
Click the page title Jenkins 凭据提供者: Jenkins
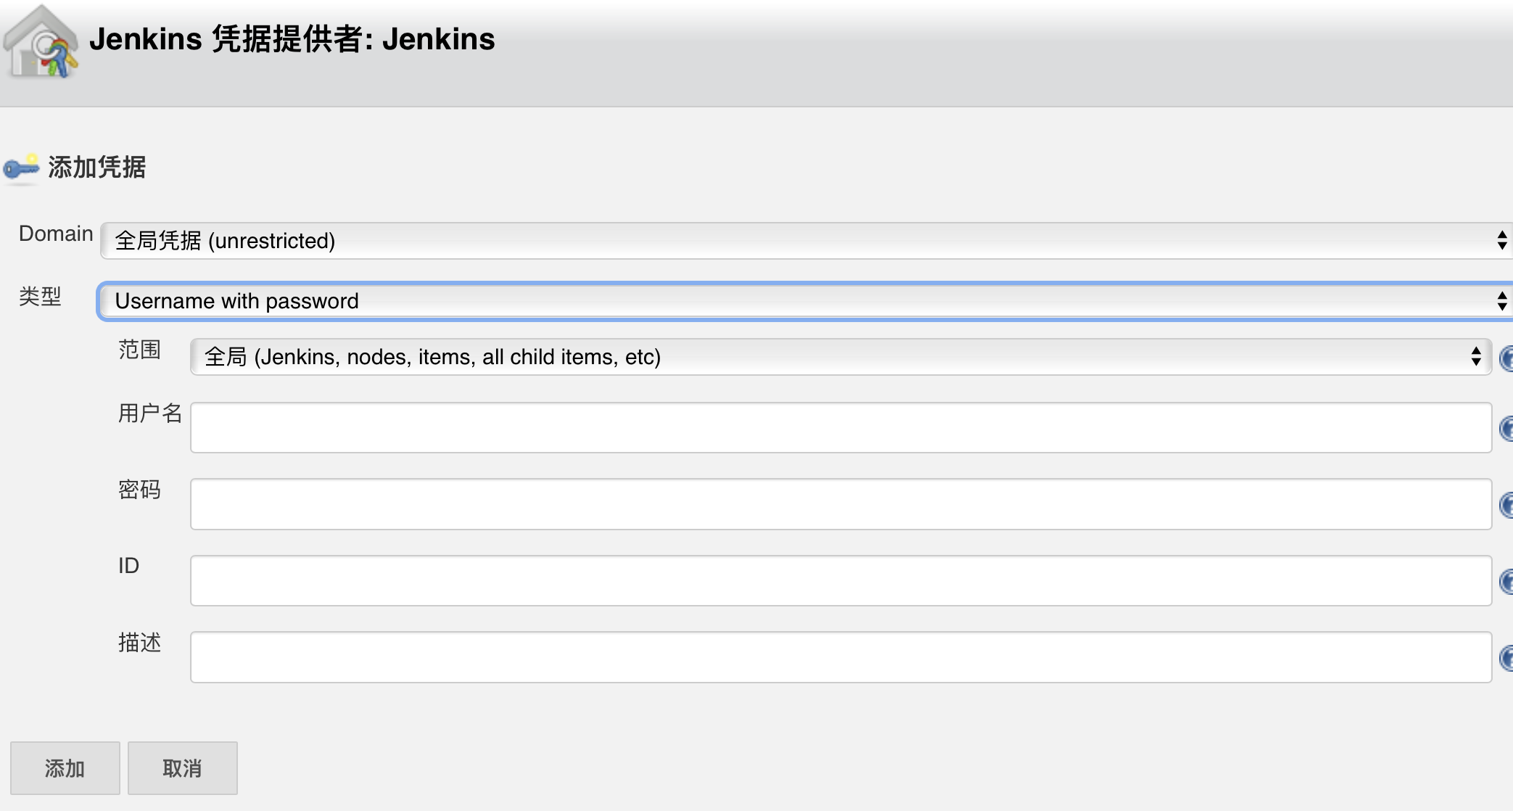pos(292,39)
